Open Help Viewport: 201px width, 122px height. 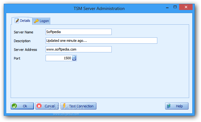click(x=177, y=106)
